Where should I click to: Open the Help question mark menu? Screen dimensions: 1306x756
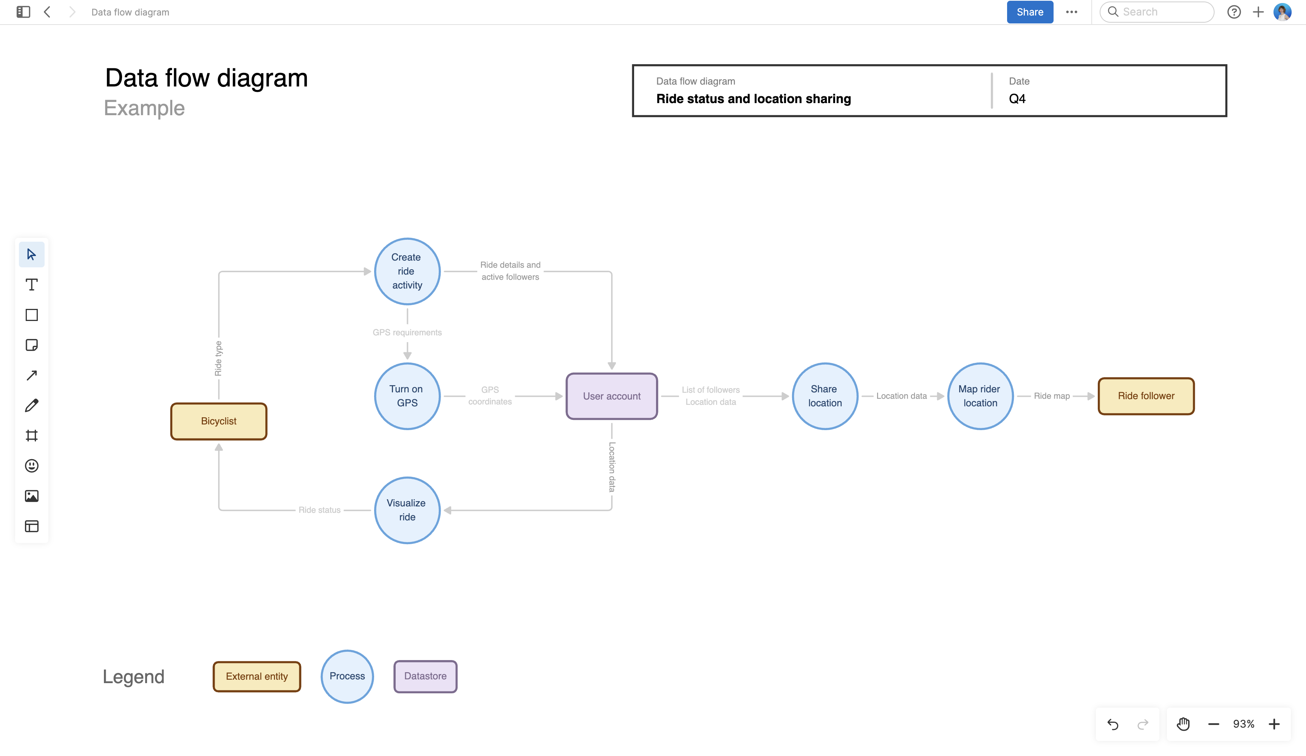coord(1235,11)
